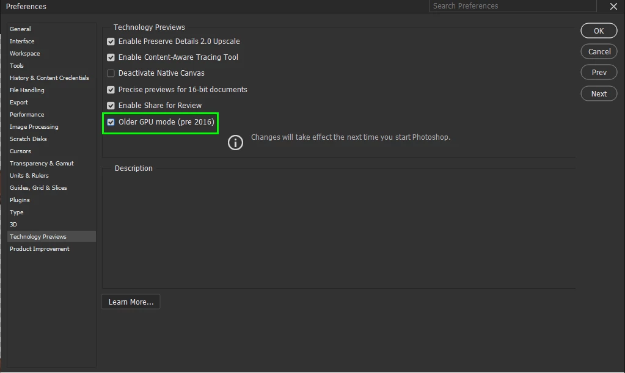The width and height of the screenshot is (625, 373).
Task: Select Scratch Disks category
Action: click(51, 139)
